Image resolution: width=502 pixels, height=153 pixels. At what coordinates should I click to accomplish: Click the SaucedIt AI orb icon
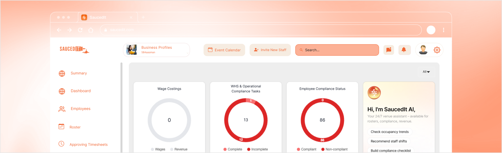[x=374, y=93]
